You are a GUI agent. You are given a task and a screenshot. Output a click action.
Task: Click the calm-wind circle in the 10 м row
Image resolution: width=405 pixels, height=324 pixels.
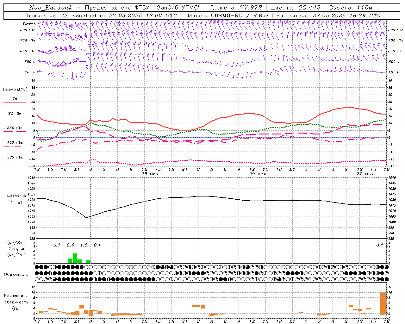pyautogui.click(x=261, y=72)
